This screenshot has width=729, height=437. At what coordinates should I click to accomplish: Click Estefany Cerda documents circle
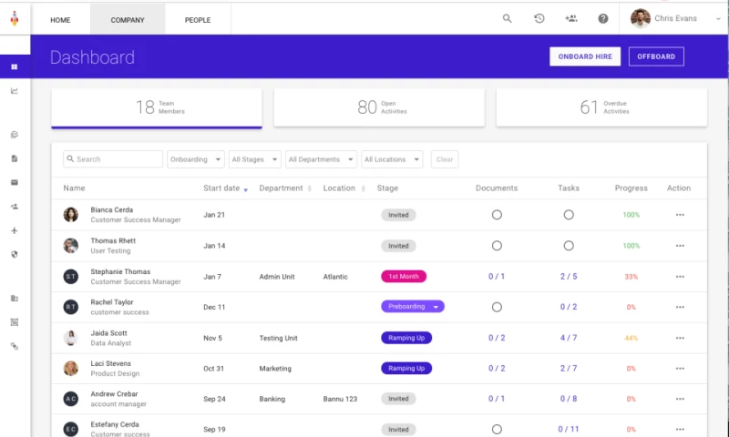(x=497, y=430)
